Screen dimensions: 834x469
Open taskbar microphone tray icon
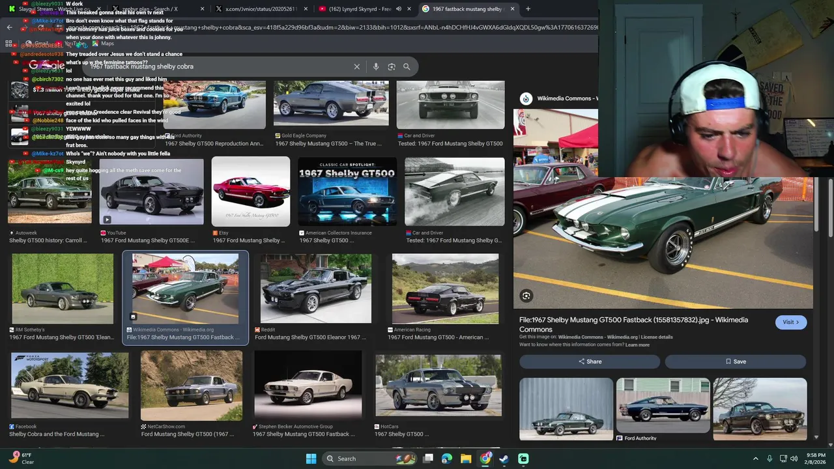769,459
